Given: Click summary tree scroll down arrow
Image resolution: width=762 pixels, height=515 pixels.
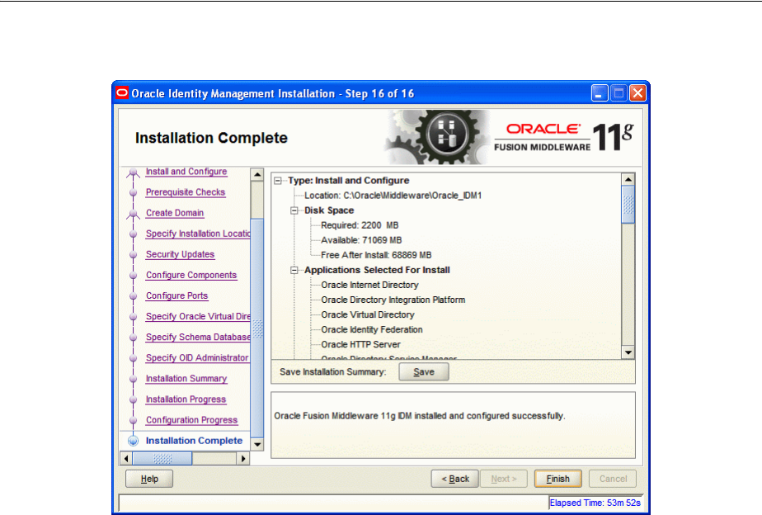Looking at the screenshot, I should click(628, 352).
